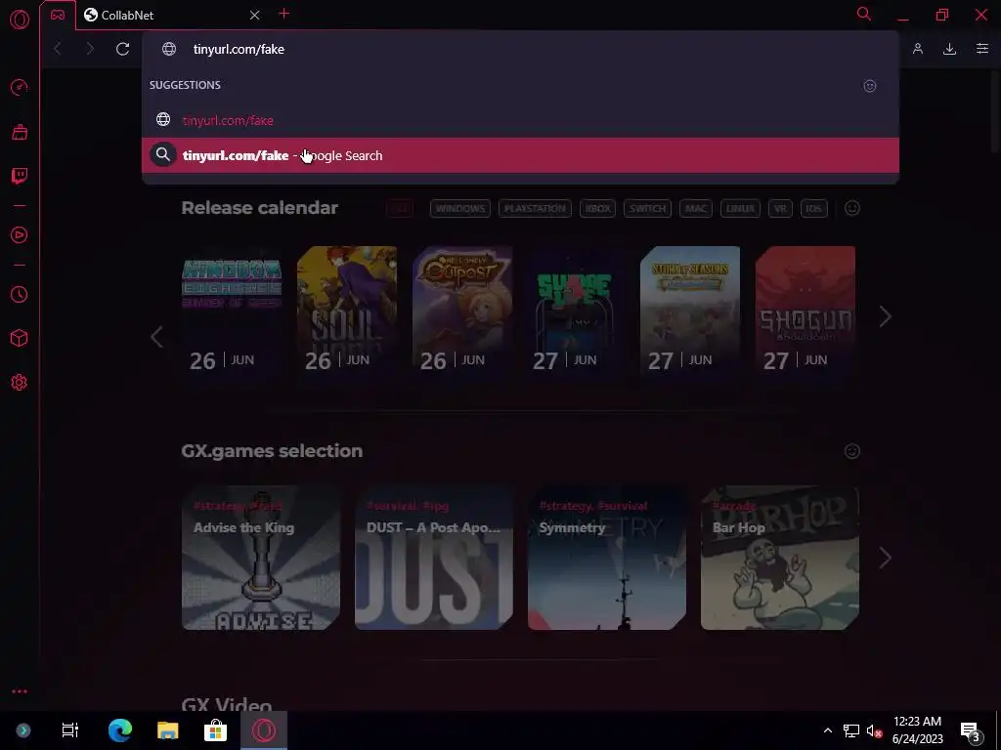Open Twitch panel in sidebar

pos(20,176)
